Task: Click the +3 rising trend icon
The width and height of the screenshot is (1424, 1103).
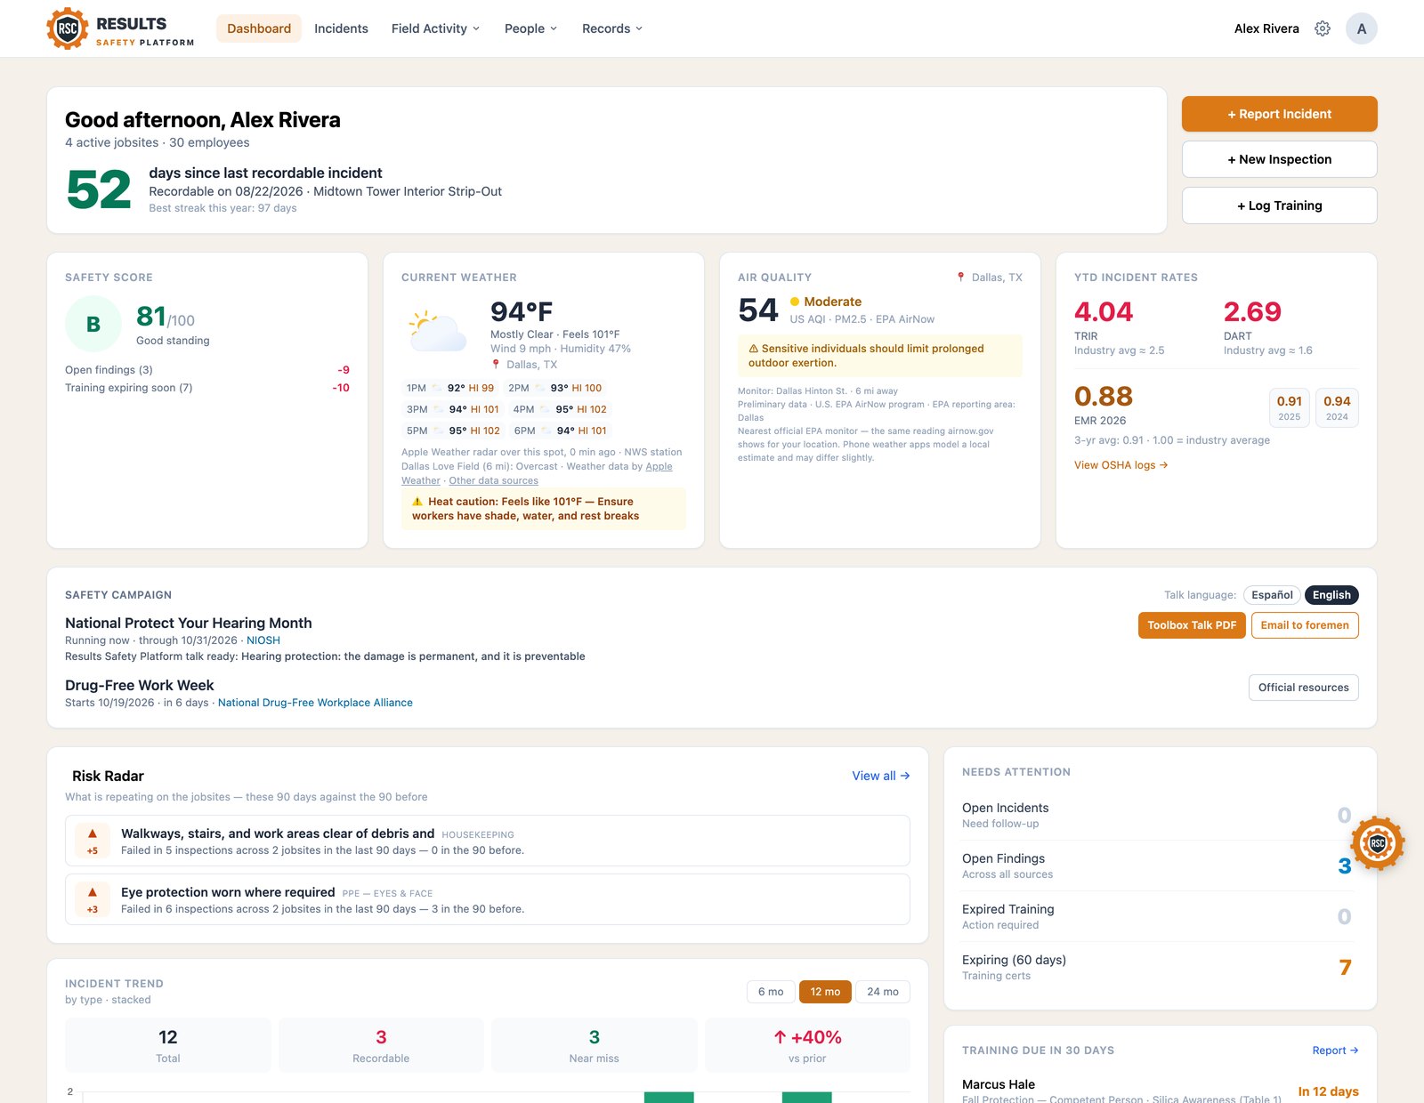Action: (93, 899)
